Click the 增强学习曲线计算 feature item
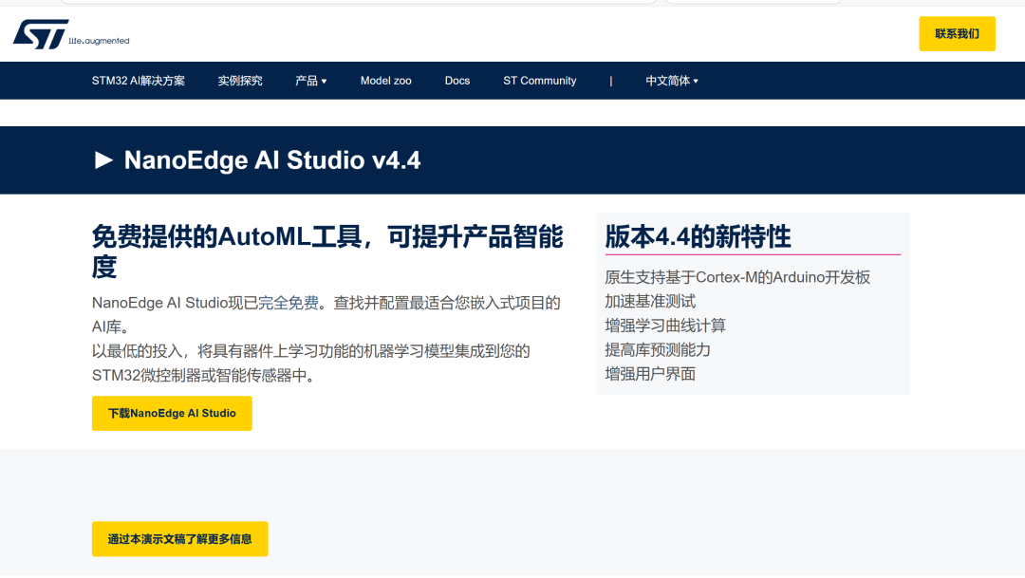 665,326
